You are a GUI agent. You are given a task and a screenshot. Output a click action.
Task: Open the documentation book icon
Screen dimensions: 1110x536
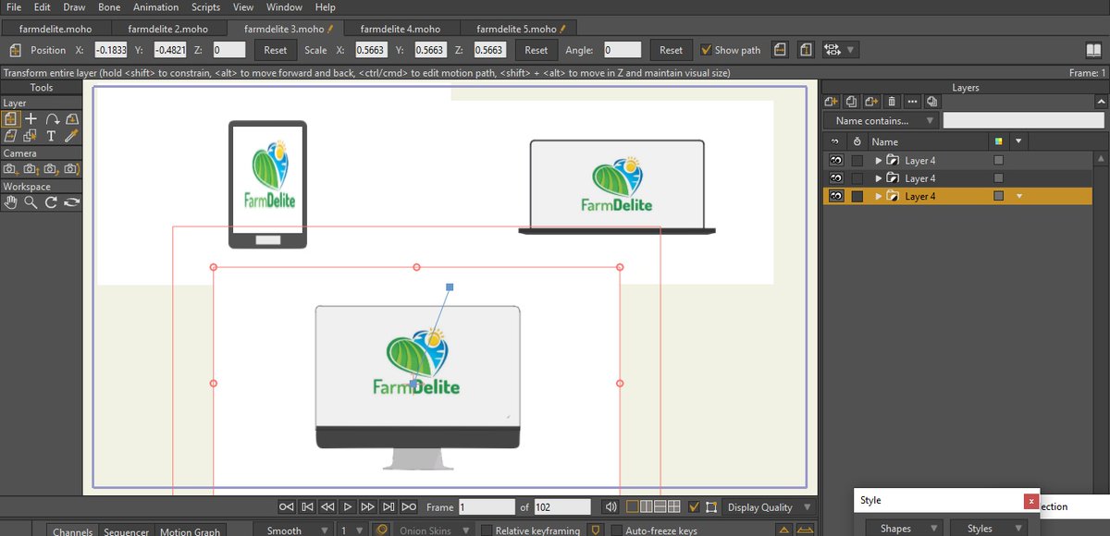click(1092, 50)
